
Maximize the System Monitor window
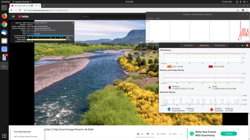click(242, 45)
